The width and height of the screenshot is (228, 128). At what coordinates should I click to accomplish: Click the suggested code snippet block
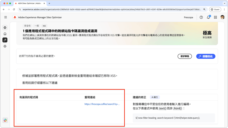(x=174, y=118)
